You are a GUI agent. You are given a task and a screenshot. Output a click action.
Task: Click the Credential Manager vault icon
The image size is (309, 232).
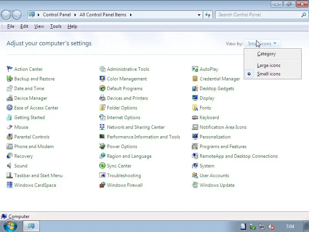[195, 78]
